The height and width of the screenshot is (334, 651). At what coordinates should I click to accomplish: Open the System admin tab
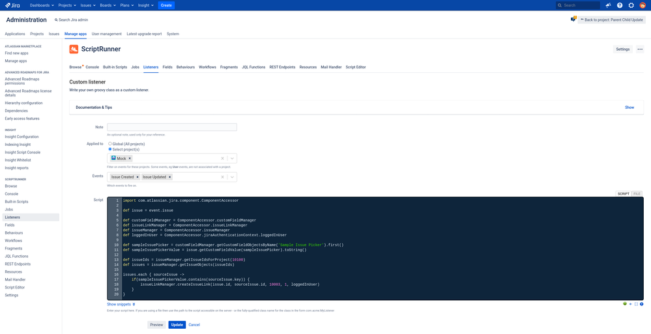coord(173,34)
